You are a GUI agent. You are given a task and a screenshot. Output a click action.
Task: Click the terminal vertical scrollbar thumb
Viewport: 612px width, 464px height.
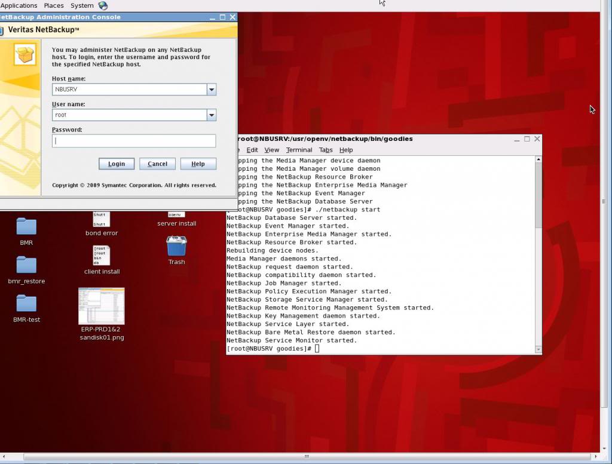tap(538, 195)
